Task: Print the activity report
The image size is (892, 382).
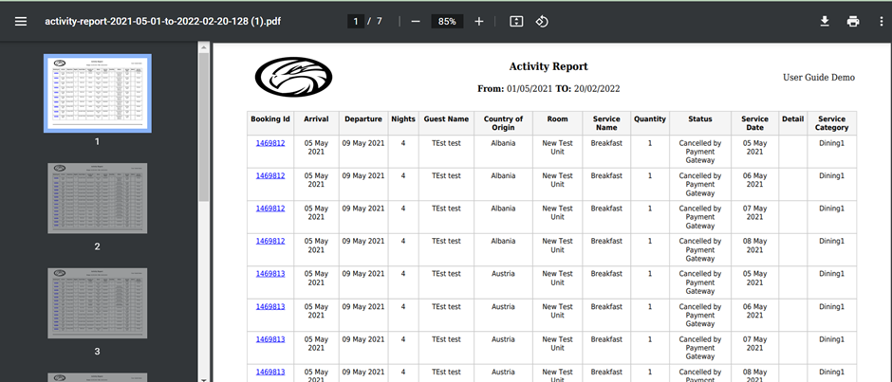Action: click(853, 22)
